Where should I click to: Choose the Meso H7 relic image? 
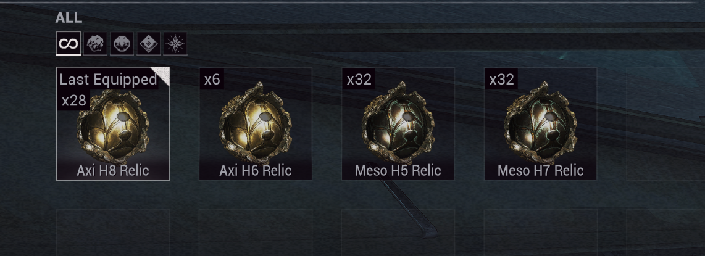540,123
